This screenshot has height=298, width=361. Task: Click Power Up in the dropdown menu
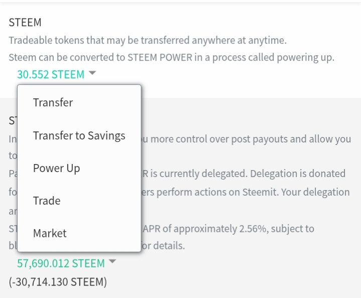[x=56, y=168]
